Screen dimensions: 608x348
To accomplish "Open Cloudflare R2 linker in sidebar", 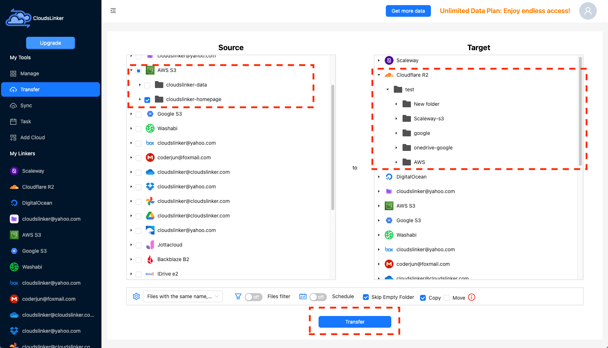I will point(51,187).
